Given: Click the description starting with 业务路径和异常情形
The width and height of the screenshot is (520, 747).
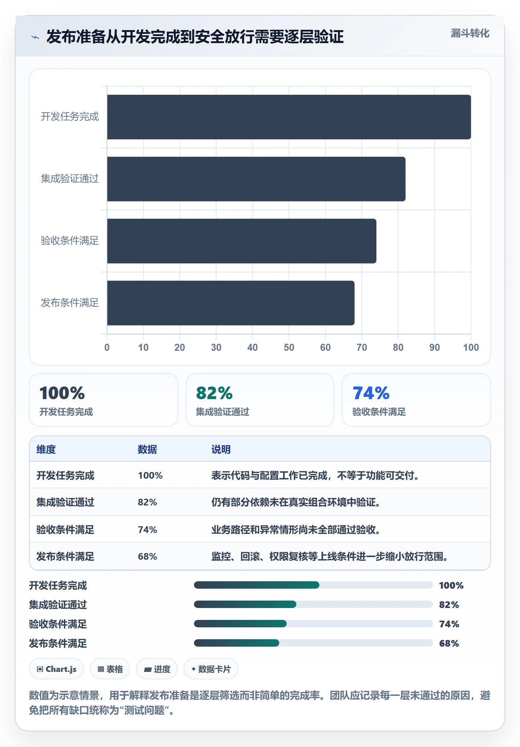Looking at the screenshot, I should [x=296, y=529].
